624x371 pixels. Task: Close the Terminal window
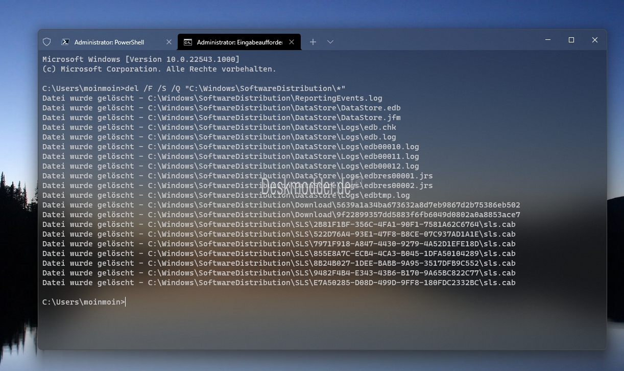(595, 40)
